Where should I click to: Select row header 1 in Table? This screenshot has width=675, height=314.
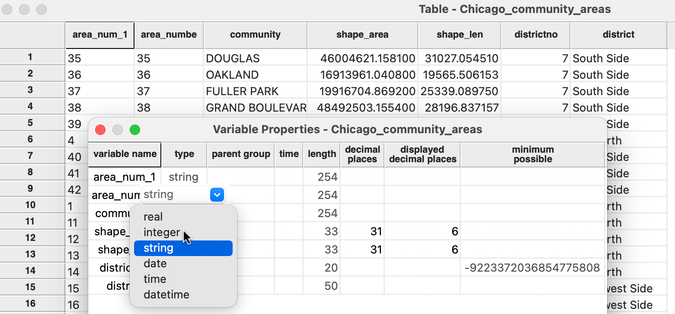[x=32, y=57]
